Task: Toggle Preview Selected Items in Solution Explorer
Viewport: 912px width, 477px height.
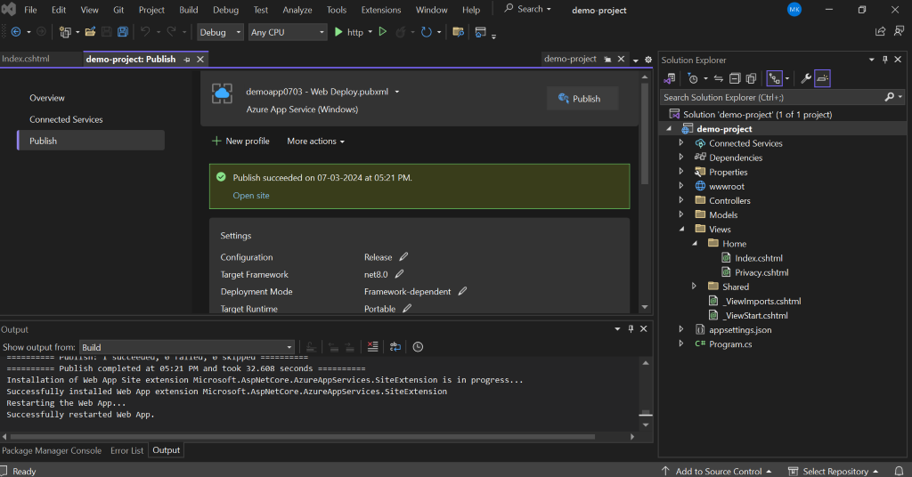Action: 822,77
